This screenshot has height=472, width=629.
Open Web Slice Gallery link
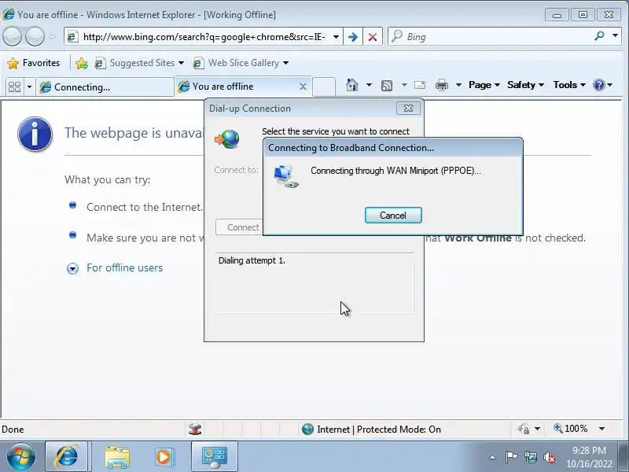click(236, 63)
